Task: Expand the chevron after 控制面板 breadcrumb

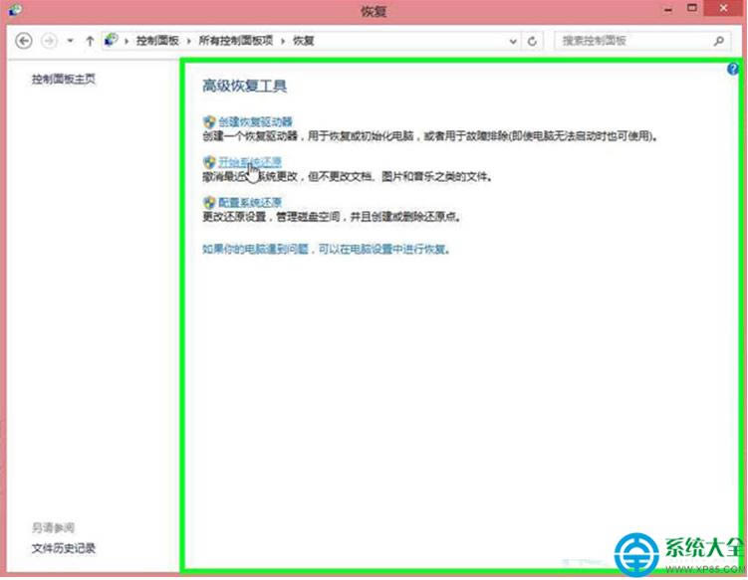Action: (189, 41)
